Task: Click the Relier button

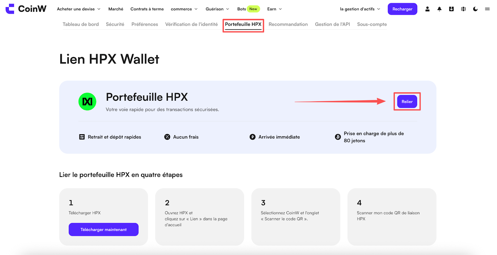Action: [407, 102]
